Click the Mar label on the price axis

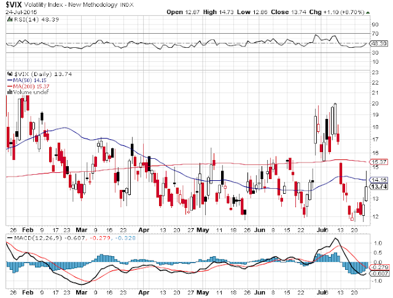pyautogui.click(x=82, y=230)
